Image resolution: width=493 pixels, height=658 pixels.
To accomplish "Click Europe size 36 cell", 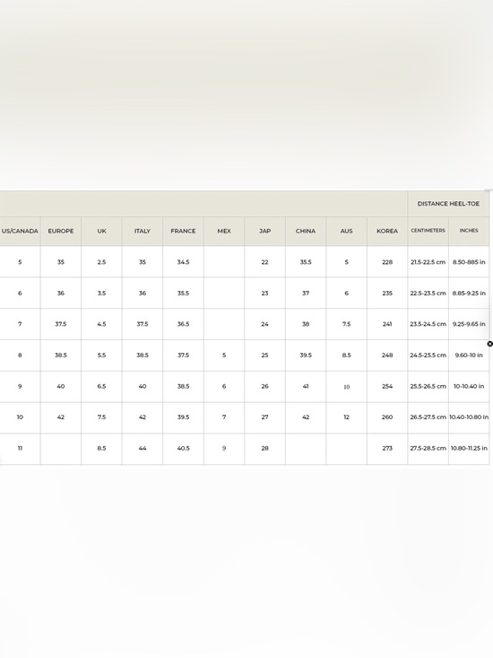I will pyautogui.click(x=61, y=293).
